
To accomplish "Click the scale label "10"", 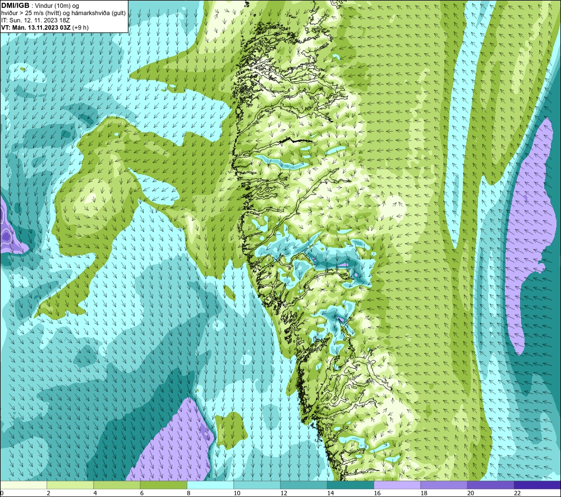I will (x=237, y=494).
